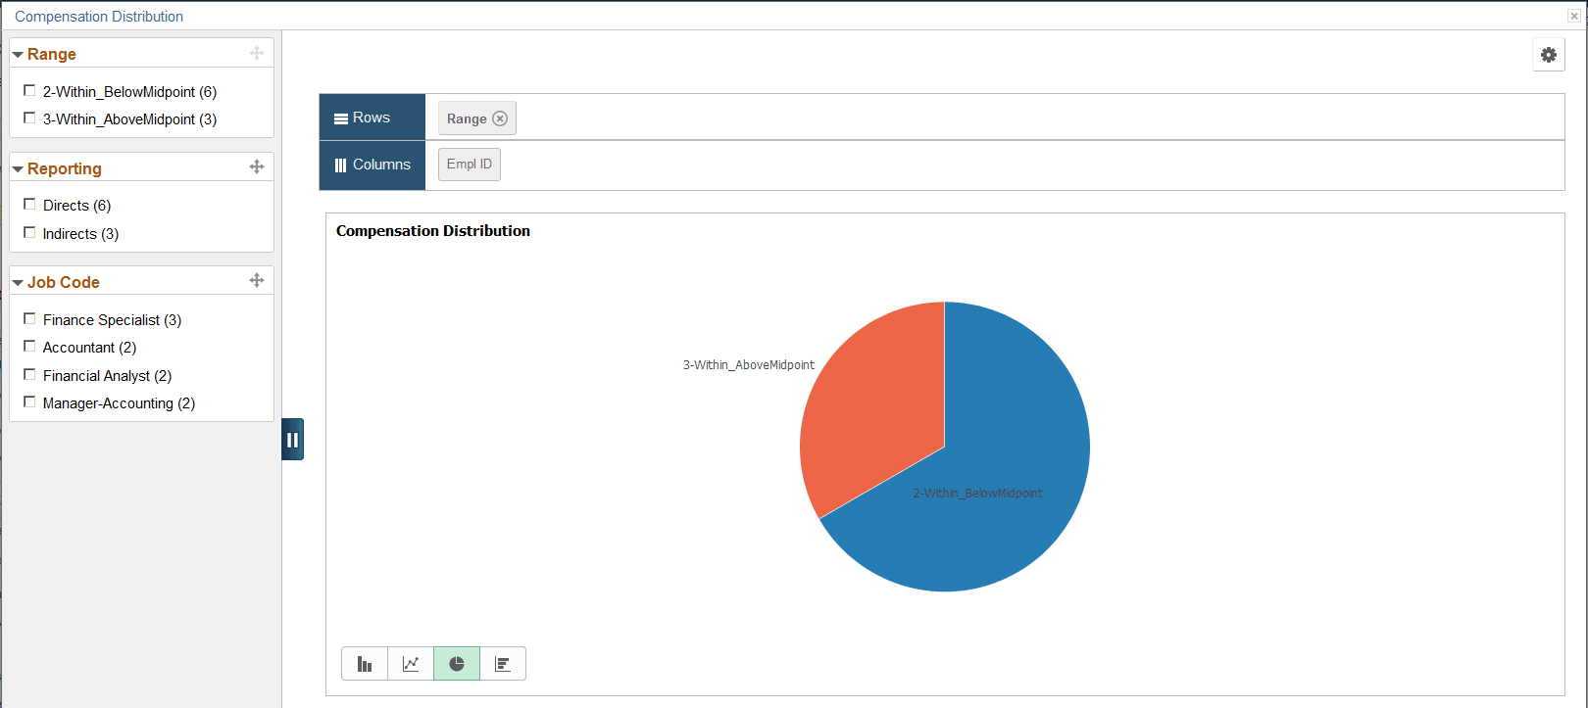Click the 3-Within_AboveMidpoint chart label
The width and height of the screenshot is (1588, 708).
[749, 365]
